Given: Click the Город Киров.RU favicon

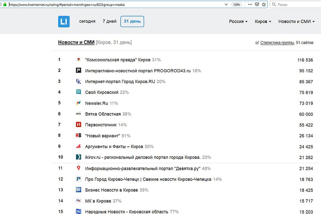Looking at the screenshot, I should (x=78, y=81).
